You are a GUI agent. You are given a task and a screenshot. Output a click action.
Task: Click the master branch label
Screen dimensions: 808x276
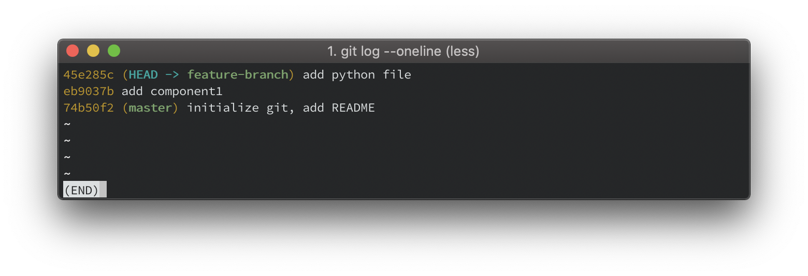151,108
